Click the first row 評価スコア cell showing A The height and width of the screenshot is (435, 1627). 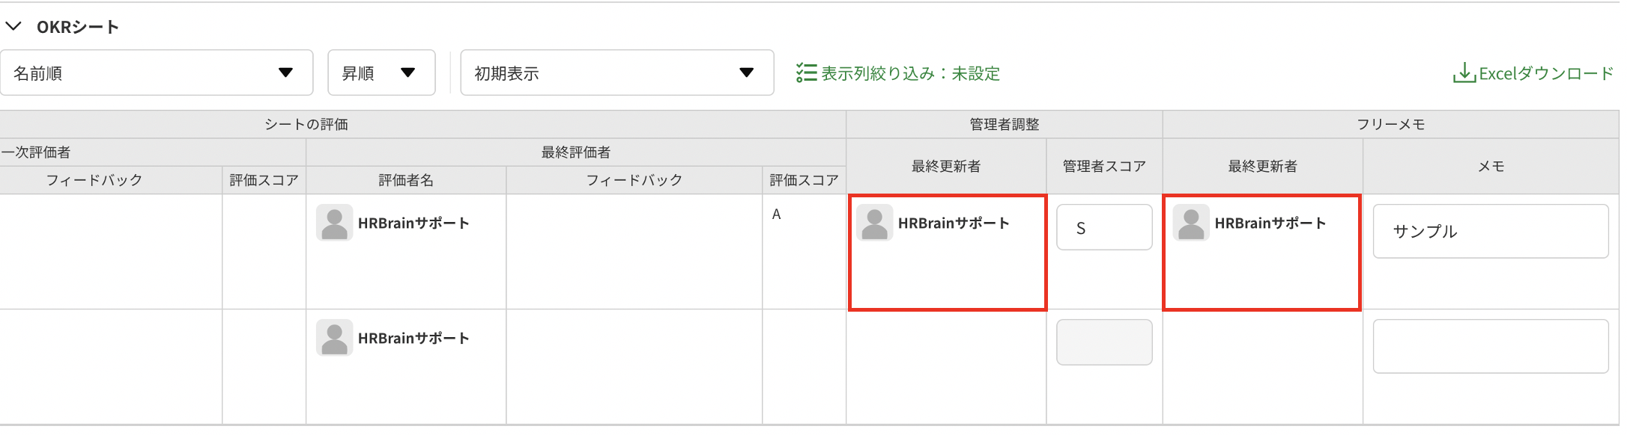777,215
